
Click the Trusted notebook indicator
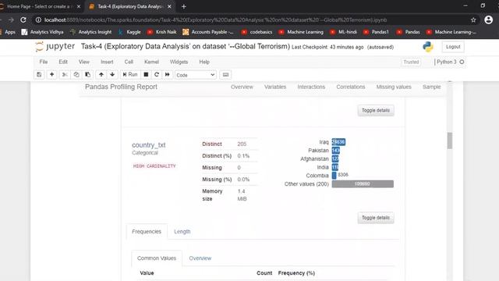411,62
